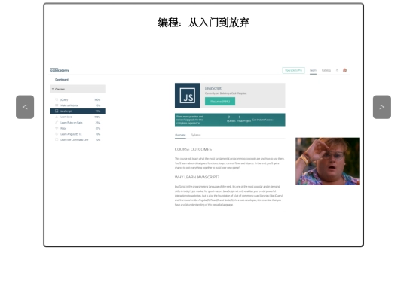This screenshot has height=305, width=407.
Task: Open the user avatar menu
Action: click(x=344, y=70)
